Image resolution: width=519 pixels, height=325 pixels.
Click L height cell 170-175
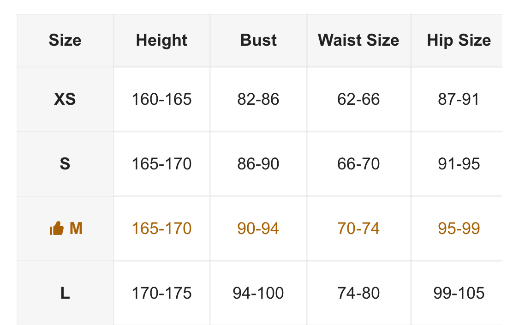coord(161,293)
